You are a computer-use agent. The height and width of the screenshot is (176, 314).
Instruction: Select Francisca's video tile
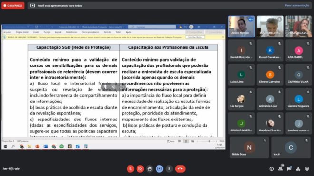pos(299,27)
